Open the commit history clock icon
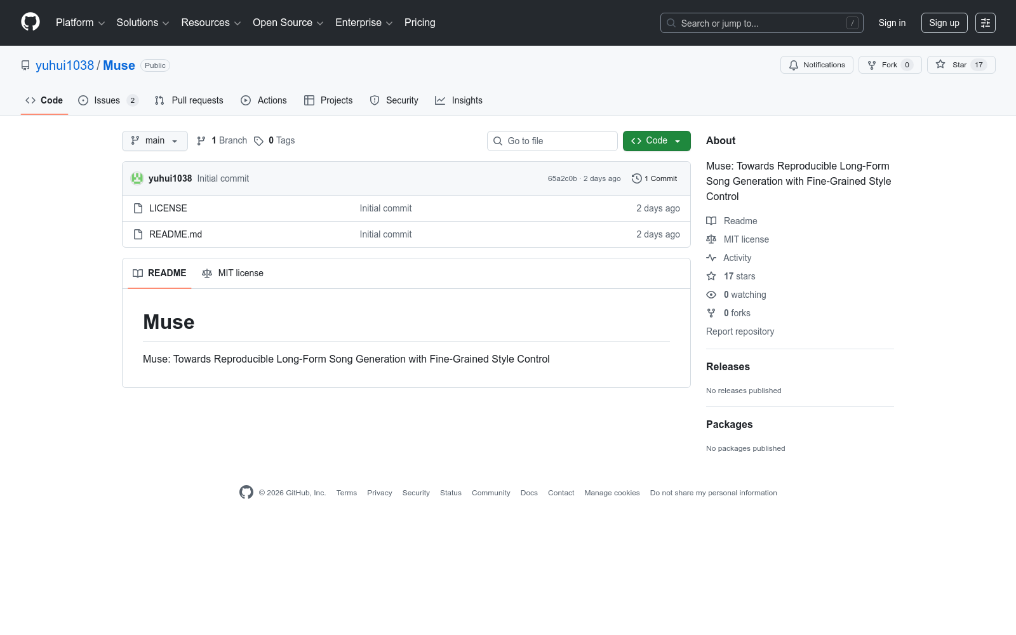 636,178
